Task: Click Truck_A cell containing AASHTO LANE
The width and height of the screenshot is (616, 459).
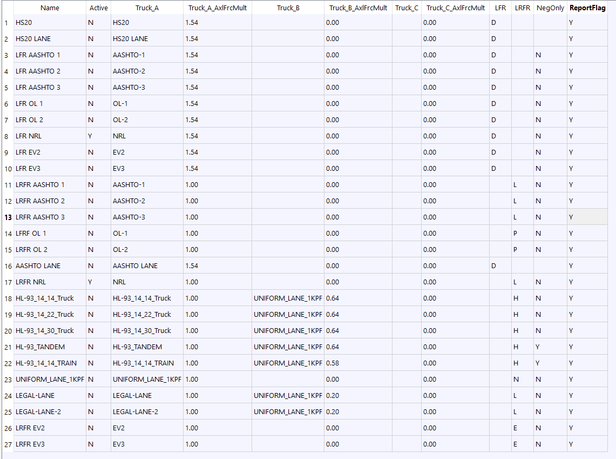Action: tap(146, 266)
